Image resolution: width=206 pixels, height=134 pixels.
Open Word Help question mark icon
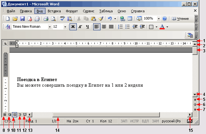pyautogui.click(x=164, y=19)
